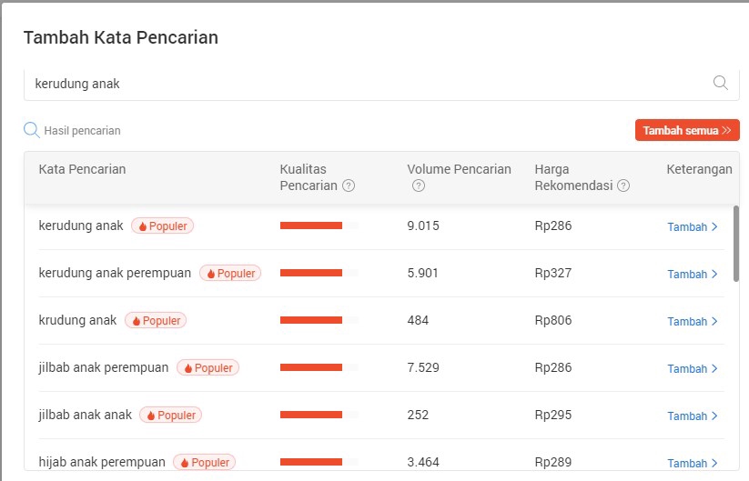Open Volume Pencarian help question icon
The image size is (749, 481).
(419, 185)
